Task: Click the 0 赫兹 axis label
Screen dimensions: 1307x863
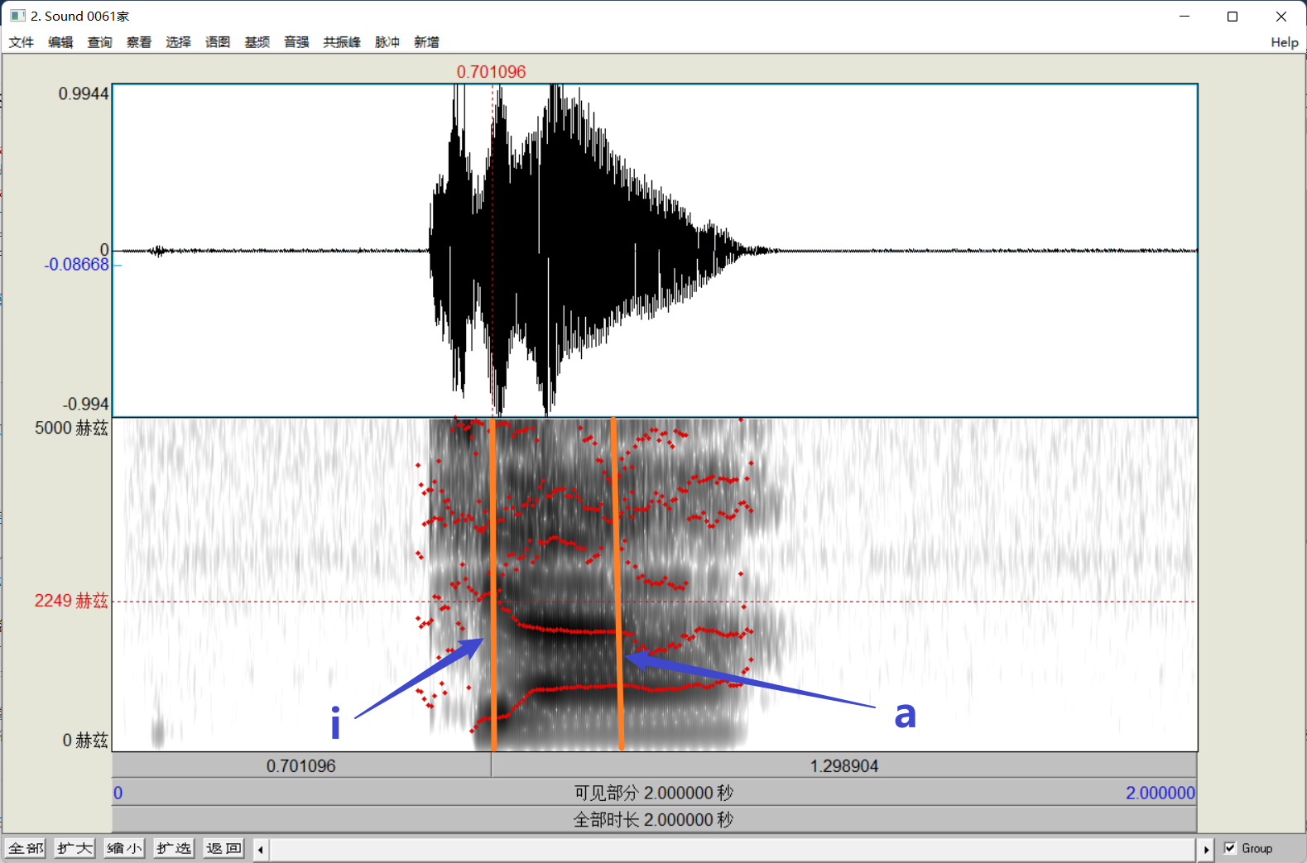Action: click(x=85, y=740)
